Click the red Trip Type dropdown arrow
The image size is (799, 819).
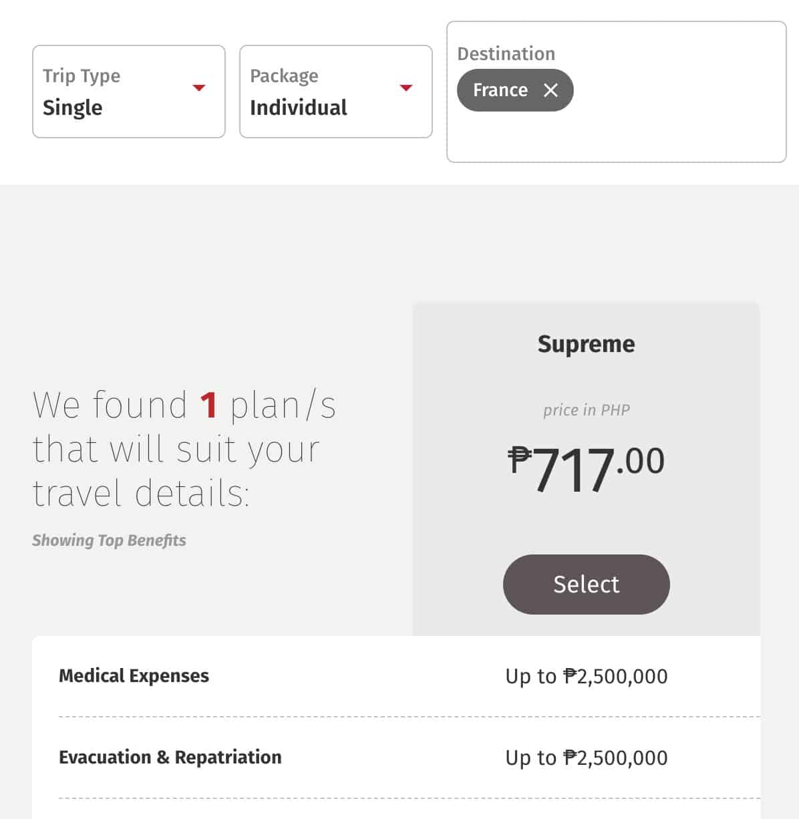pos(198,88)
